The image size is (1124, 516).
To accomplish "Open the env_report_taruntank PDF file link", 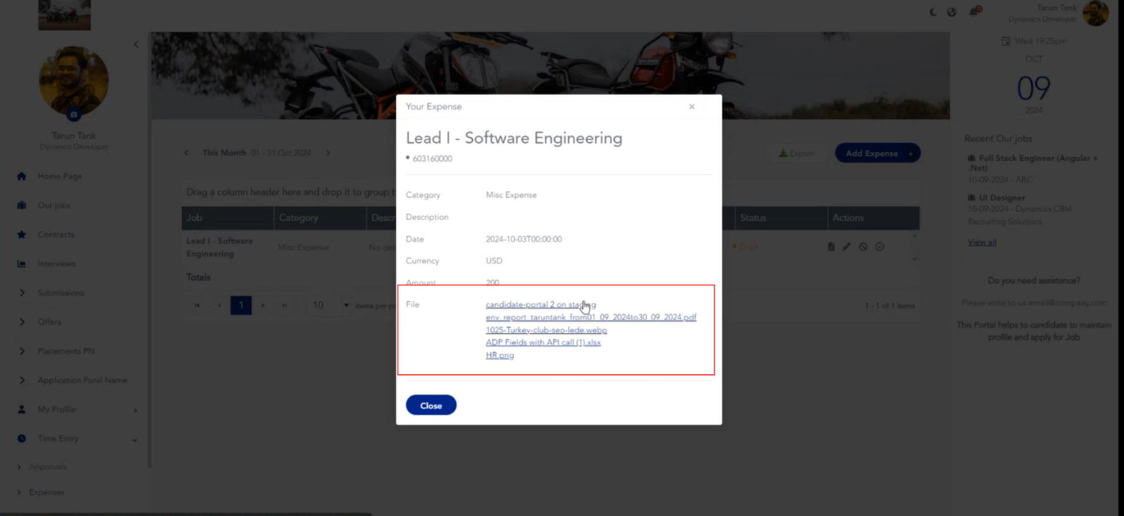I will pyautogui.click(x=591, y=317).
